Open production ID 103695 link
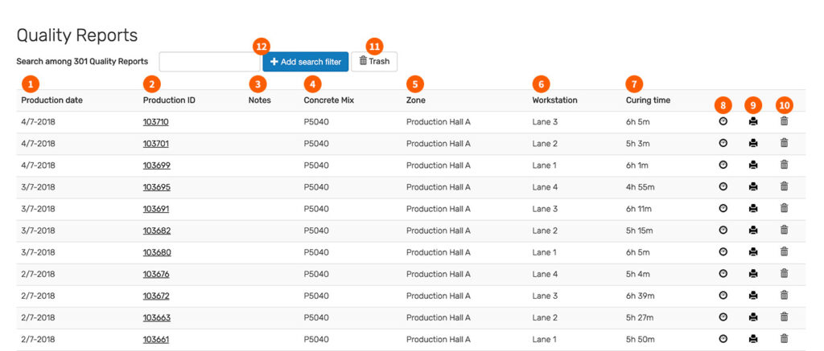The width and height of the screenshot is (824, 351). (157, 187)
